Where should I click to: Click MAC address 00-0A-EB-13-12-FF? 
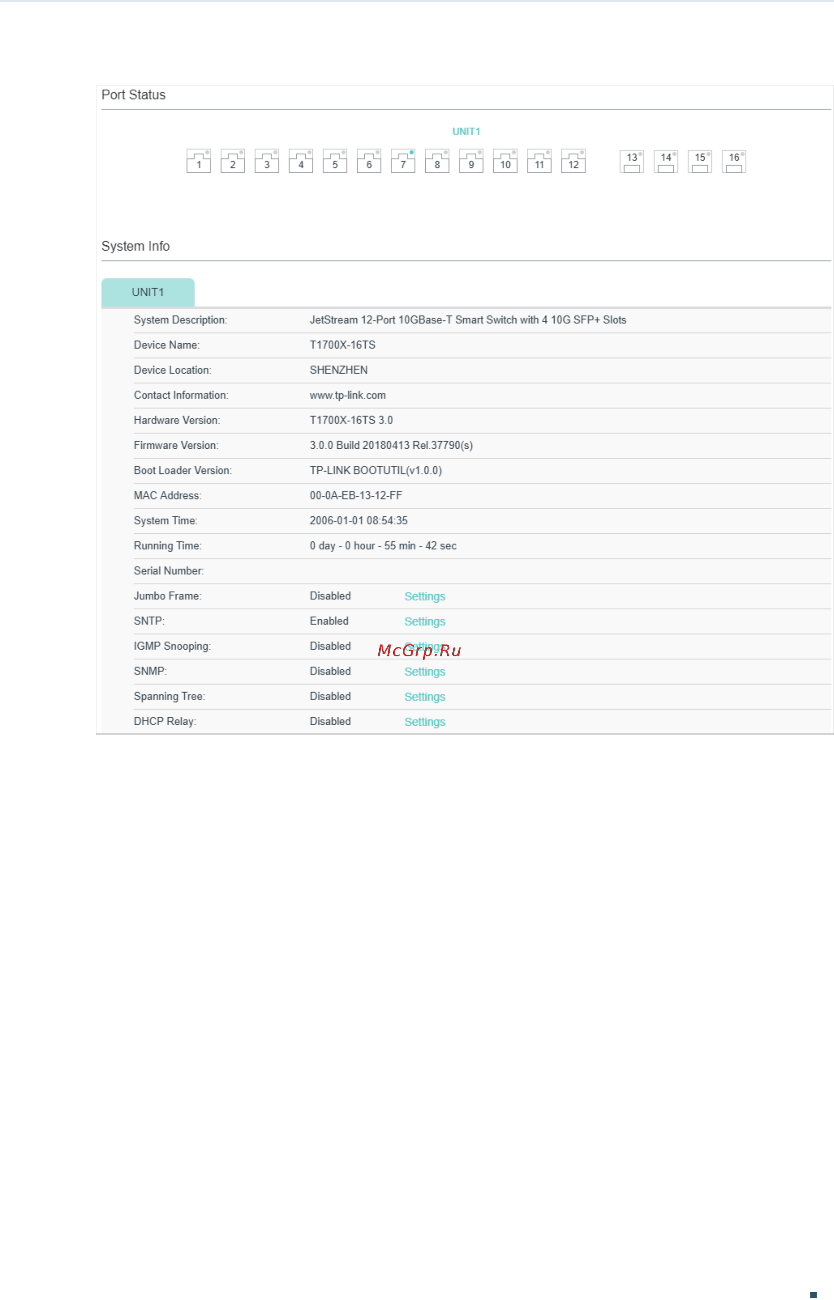click(x=356, y=495)
